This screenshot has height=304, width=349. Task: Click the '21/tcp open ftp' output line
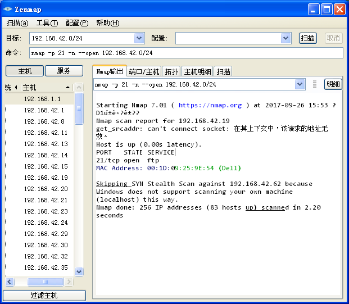(x=128, y=160)
